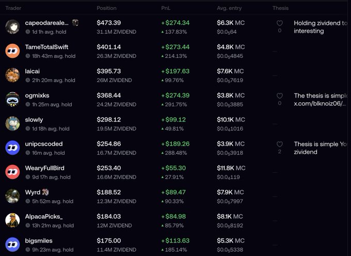Open trader name AlpacaPicks_
This screenshot has height=256, width=351.
44,216
